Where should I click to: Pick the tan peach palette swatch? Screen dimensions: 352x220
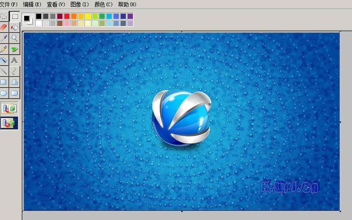click(74, 23)
